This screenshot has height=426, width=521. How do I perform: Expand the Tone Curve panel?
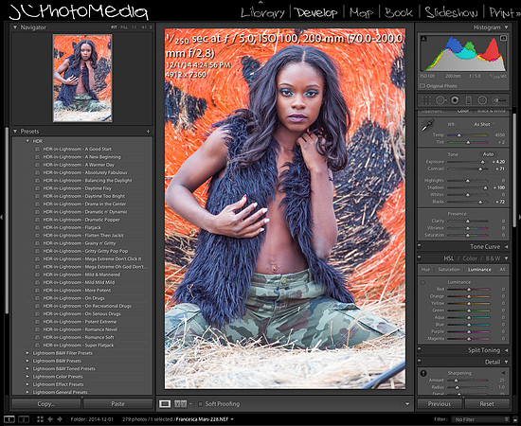(x=507, y=247)
